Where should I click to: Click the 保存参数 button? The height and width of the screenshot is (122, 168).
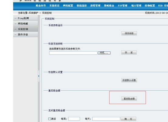129,33
